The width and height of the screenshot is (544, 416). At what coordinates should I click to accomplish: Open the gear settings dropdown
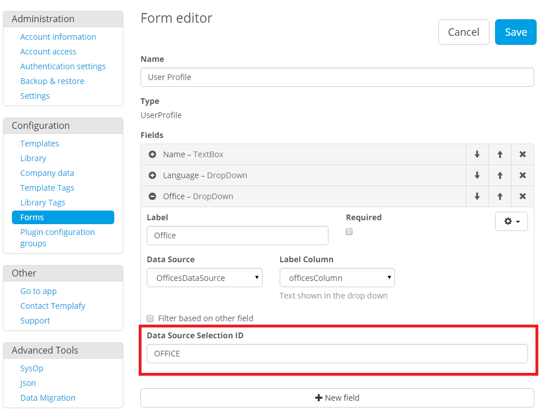511,221
